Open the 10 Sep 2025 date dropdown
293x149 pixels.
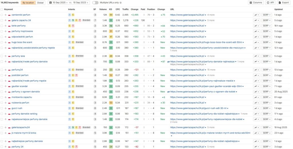click(x=58, y=3)
